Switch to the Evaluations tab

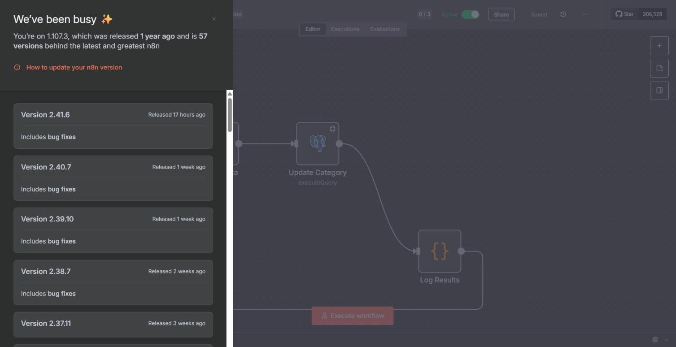pyautogui.click(x=385, y=29)
